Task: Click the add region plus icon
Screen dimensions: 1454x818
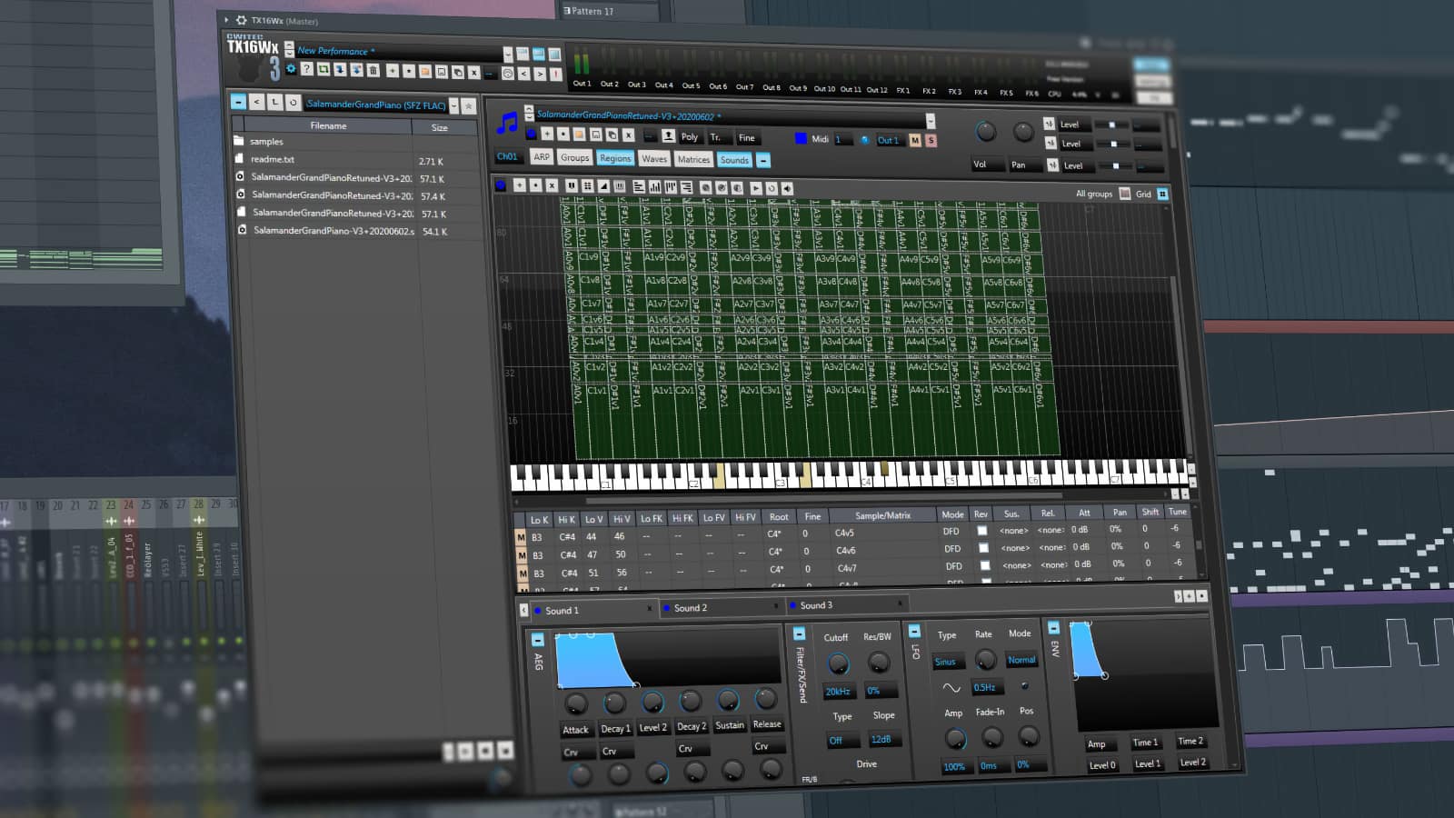Action: pos(520,185)
